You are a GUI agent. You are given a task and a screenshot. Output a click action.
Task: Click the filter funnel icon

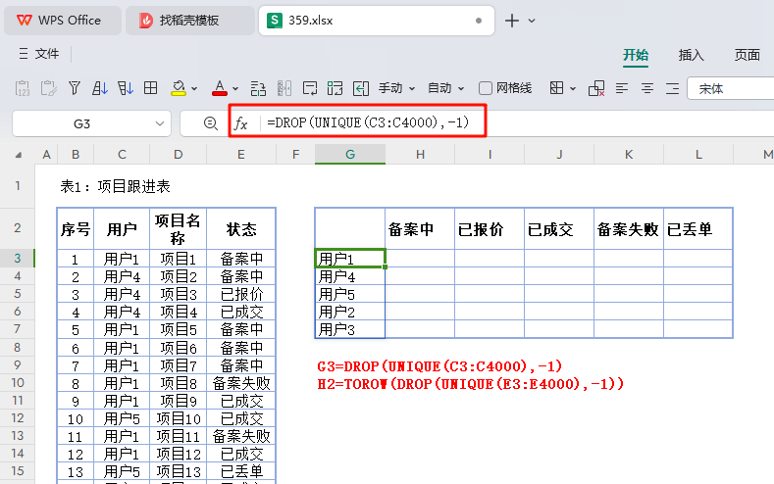(x=75, y=89)
